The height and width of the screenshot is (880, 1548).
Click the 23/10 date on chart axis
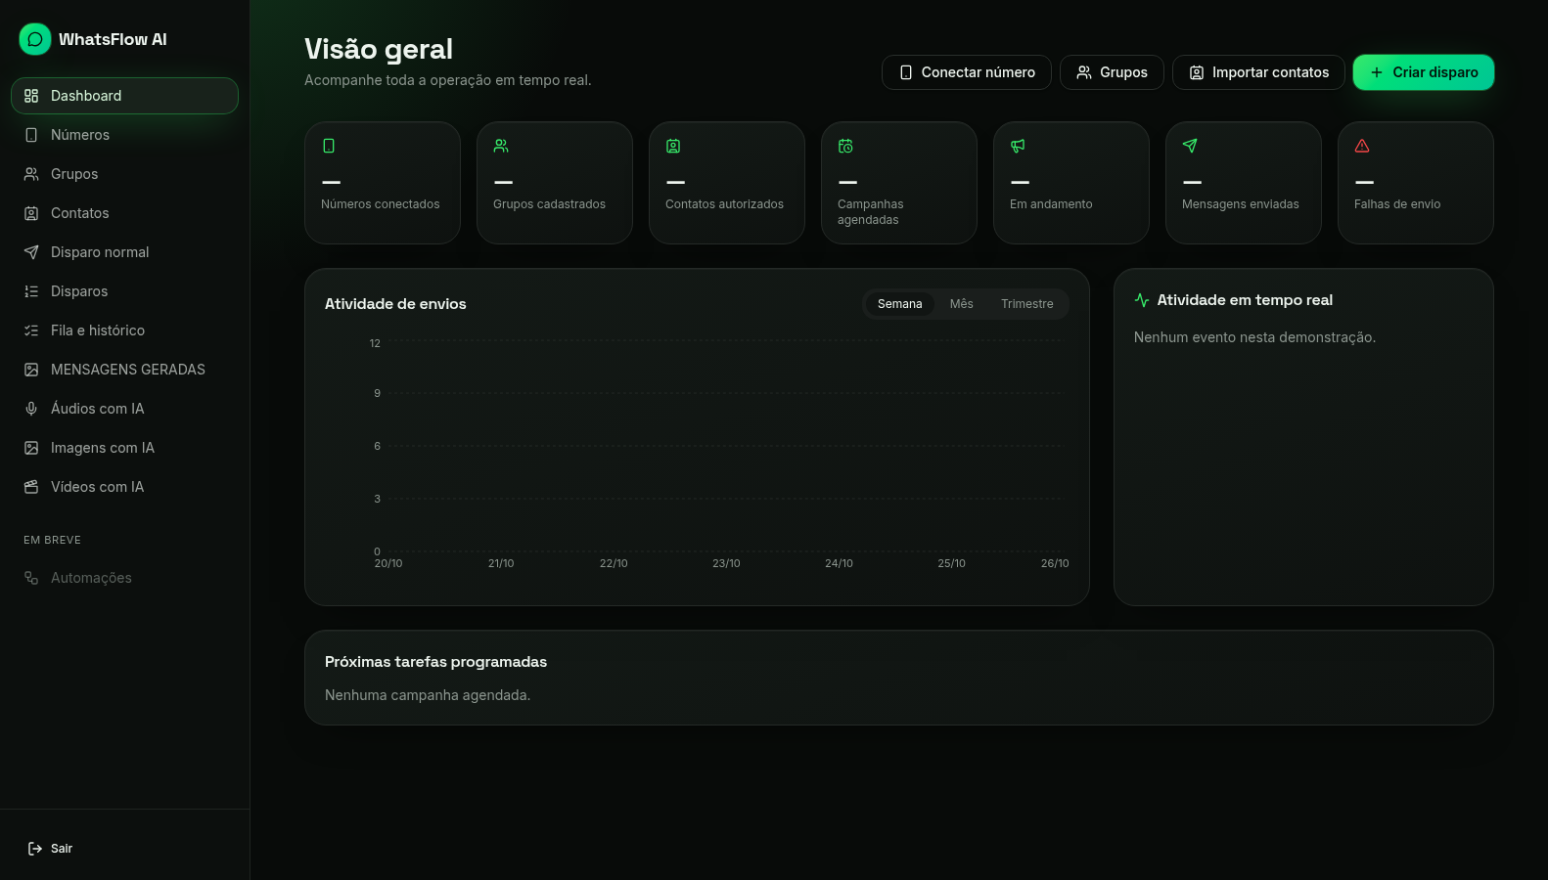(726, 563)
